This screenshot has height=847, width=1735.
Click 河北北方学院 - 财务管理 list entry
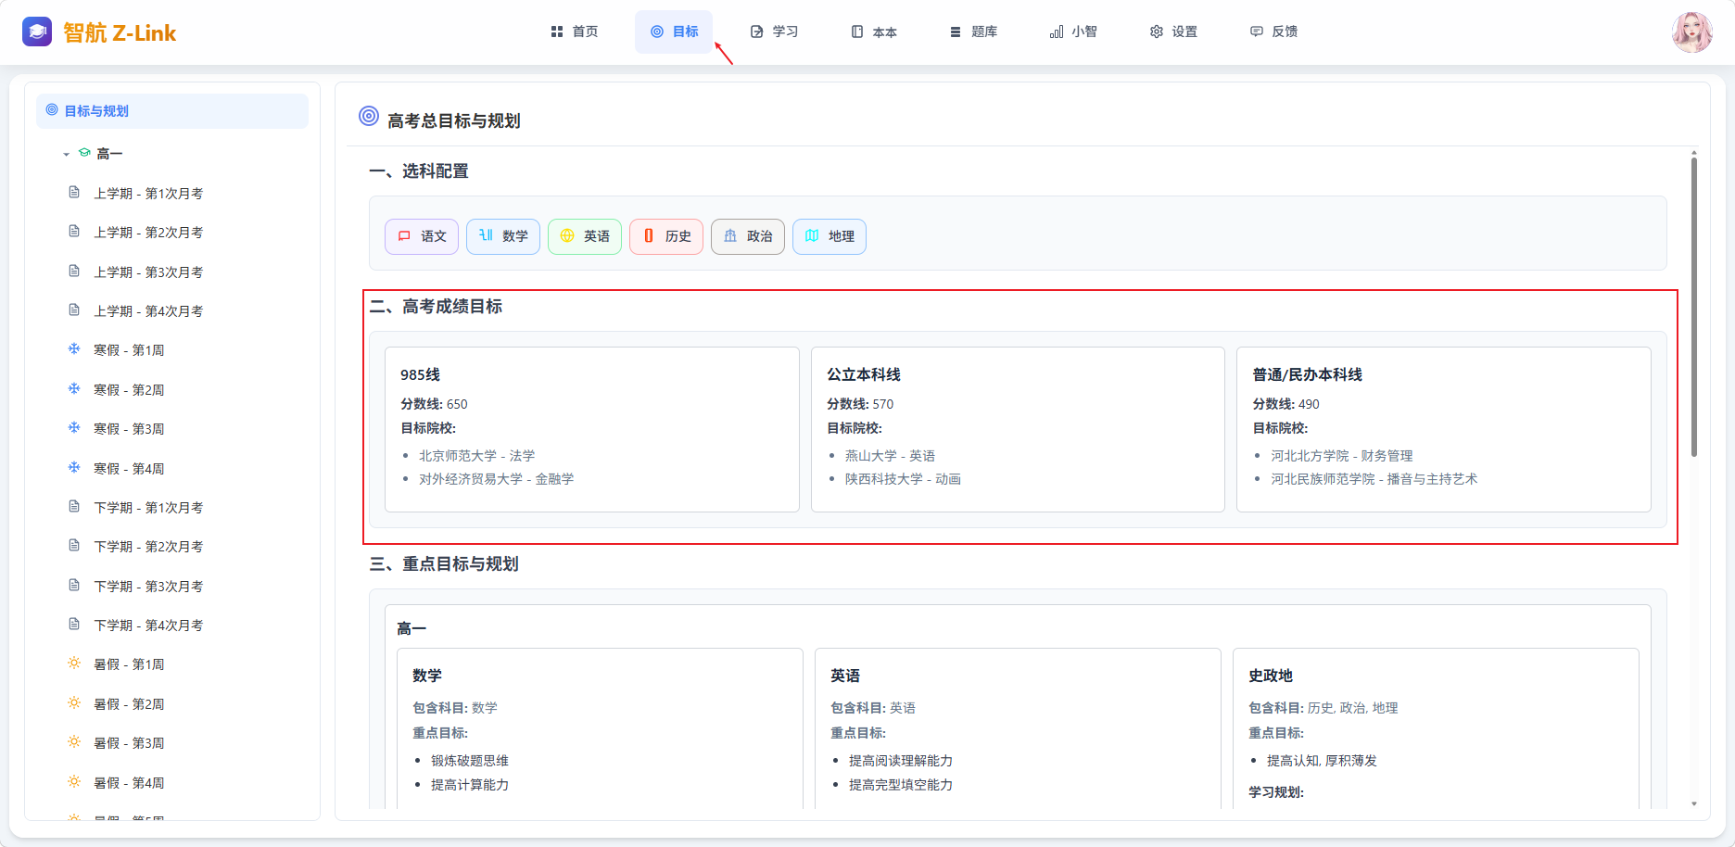(x=1342, y=456)
